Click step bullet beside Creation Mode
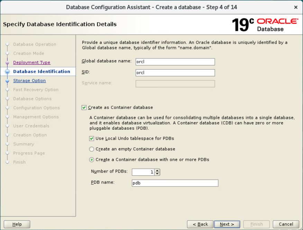 (7, 53)
